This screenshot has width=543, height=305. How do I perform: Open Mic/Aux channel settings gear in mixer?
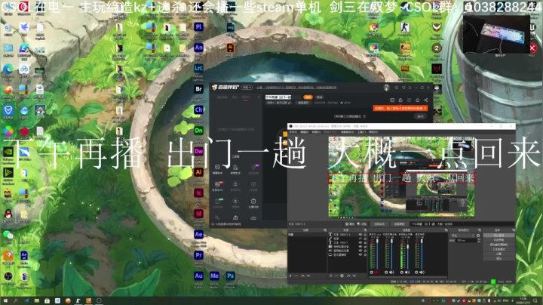(x=372, y=273)
